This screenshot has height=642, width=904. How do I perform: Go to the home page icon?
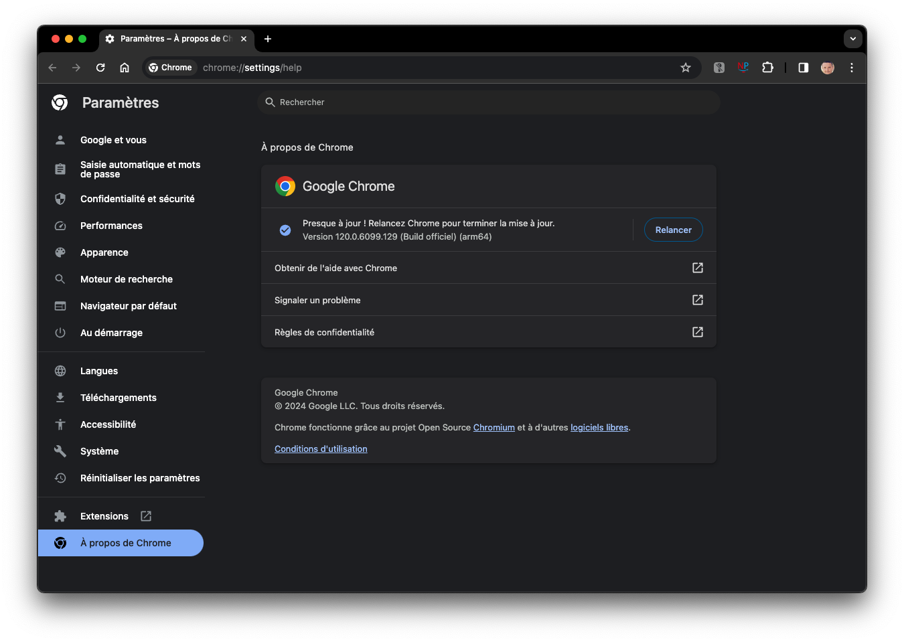coord(125,68)
